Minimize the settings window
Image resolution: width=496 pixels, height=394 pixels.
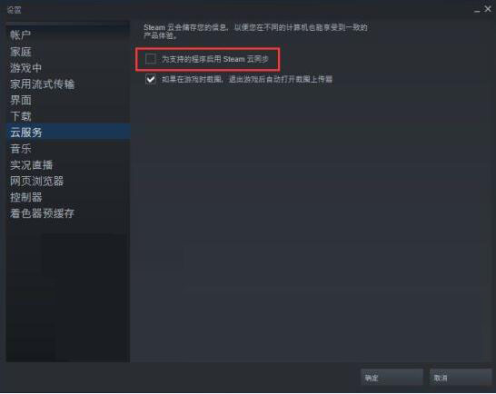click(x=477, y=10)
